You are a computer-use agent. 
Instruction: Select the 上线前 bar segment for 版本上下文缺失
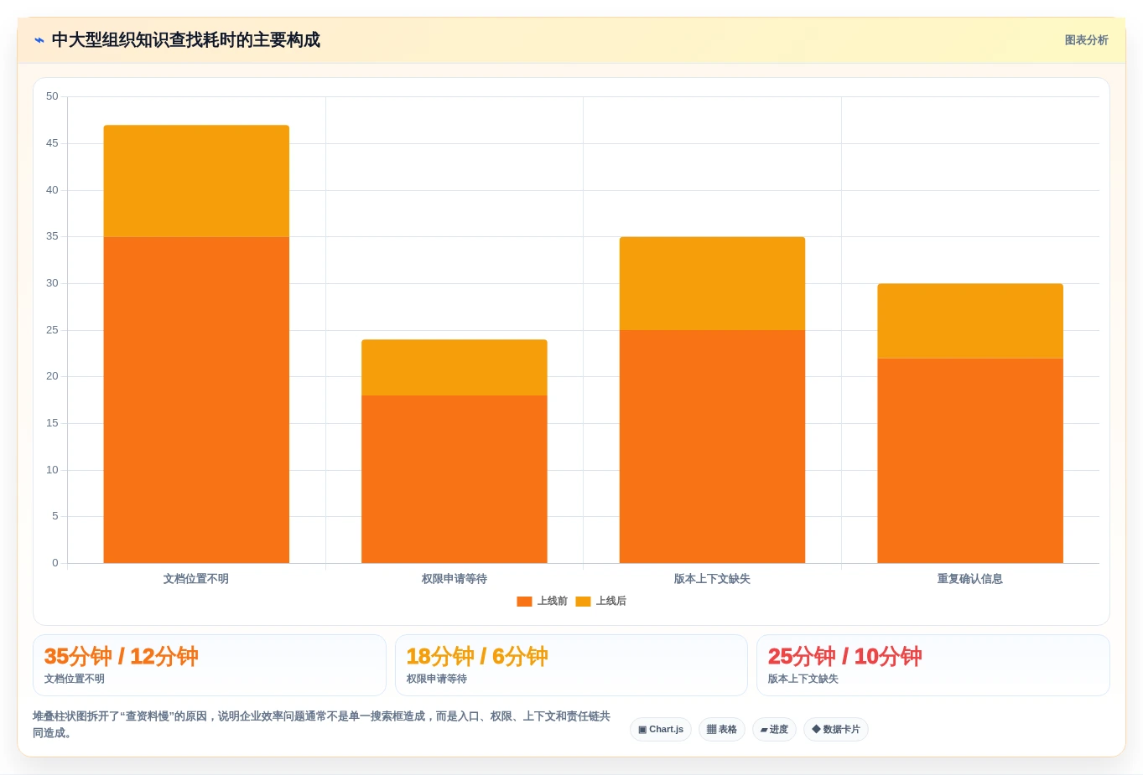coord(712,447)
